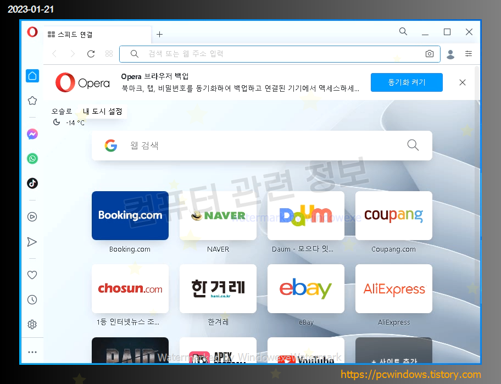Open the snapshot camera tool
501x384 pixels.
click(x=430, y=54)
